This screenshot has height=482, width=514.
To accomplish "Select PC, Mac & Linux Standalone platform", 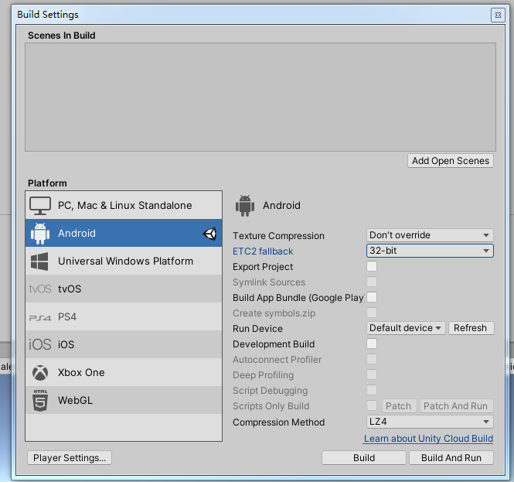I will click(124, 205).
